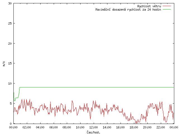179x134 pixels.
Task: Click the x-axis time label 04:00
Action: (x=40, y=127)
